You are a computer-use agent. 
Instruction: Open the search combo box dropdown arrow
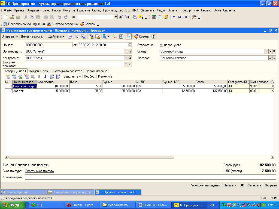pyautogui.click(x=116, y=17)
